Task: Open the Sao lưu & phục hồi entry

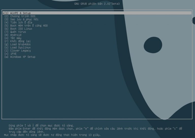Action: point(24,19)
